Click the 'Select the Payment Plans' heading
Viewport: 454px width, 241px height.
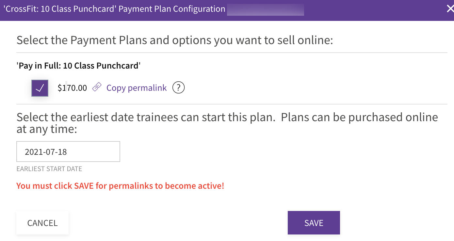[175, 40]
